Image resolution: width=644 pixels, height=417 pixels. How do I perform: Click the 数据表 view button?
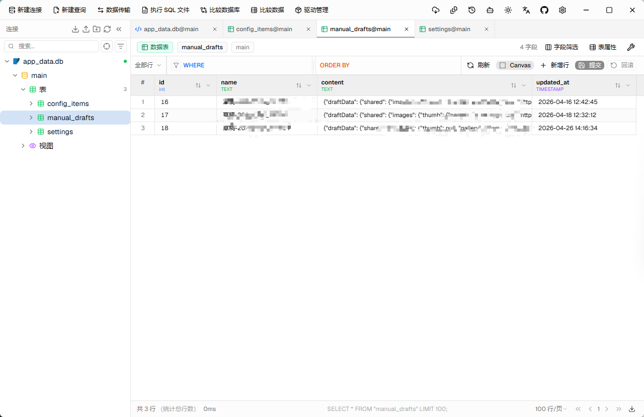[x=155, y=47]
